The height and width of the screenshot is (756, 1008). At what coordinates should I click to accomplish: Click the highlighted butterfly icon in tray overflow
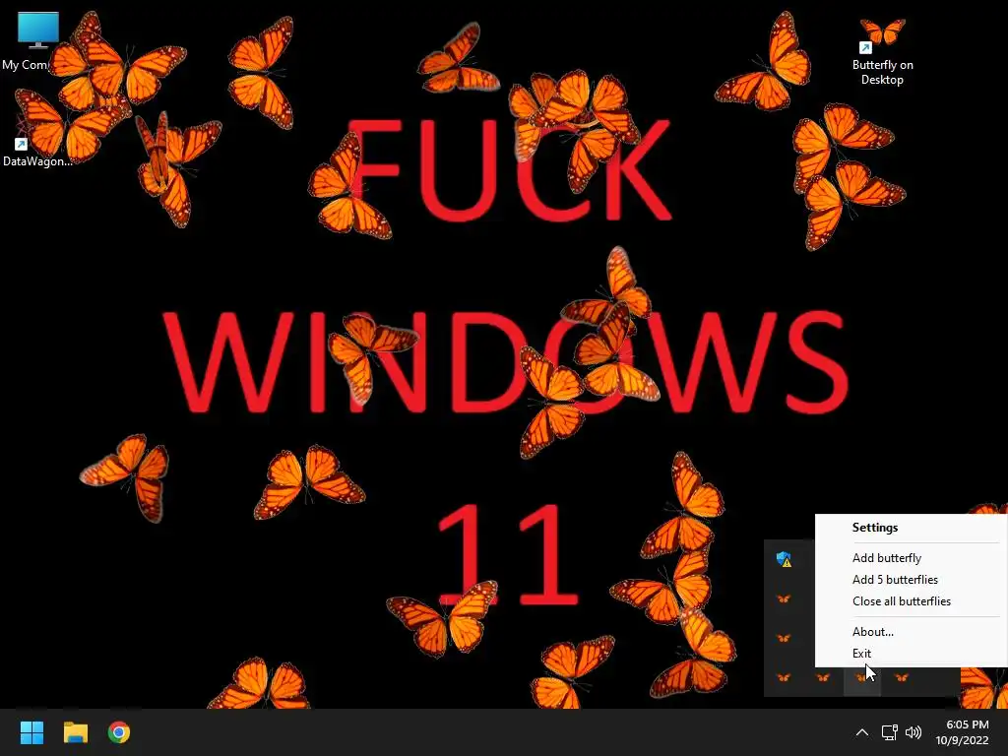tap(861, 677)
